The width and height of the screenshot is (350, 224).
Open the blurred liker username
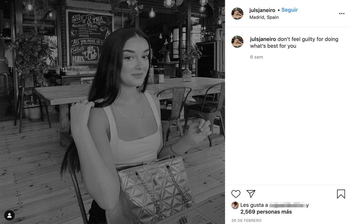287,205
